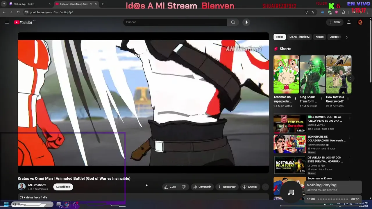Open Chrome three-dot menu
372x209 pixels.
pyautogui.click(x=368, y=12)
